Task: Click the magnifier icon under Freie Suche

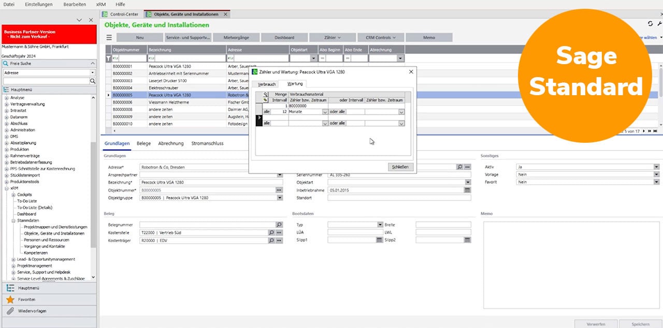Action: [93, 81]
